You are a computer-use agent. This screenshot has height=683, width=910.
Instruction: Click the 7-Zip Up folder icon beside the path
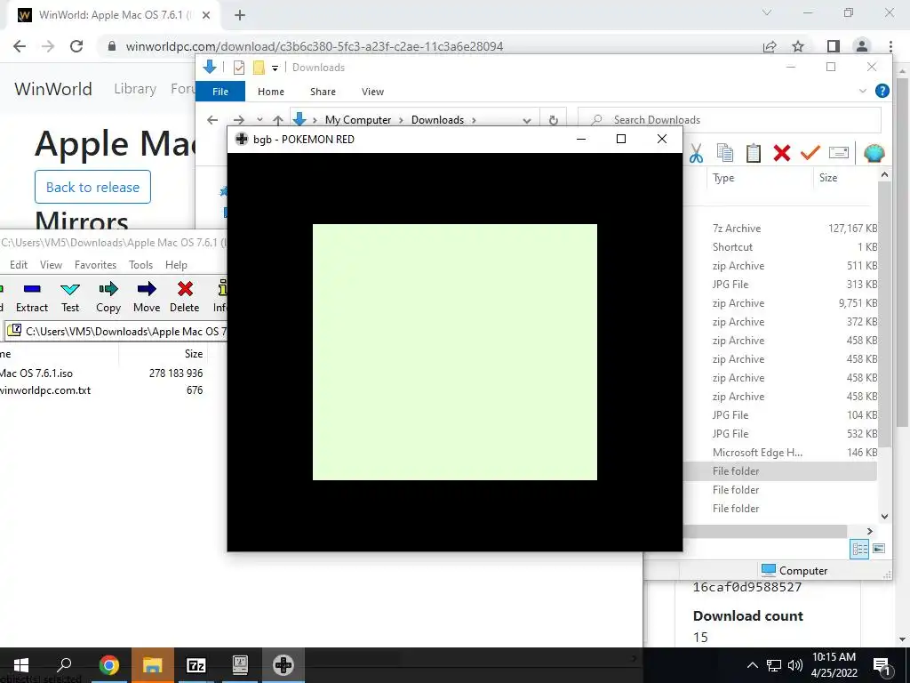point(14,331)
